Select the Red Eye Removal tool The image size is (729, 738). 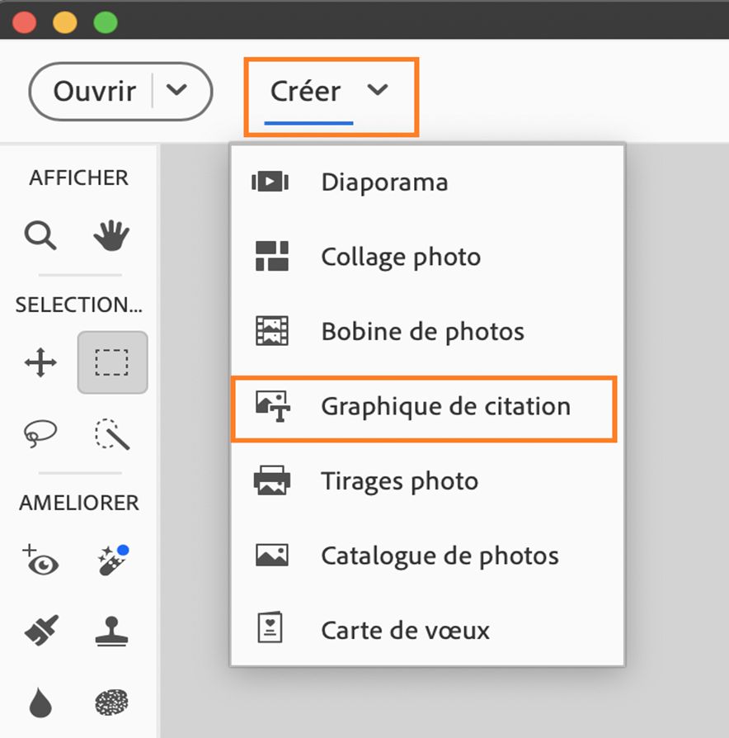[x=40, y=561]
